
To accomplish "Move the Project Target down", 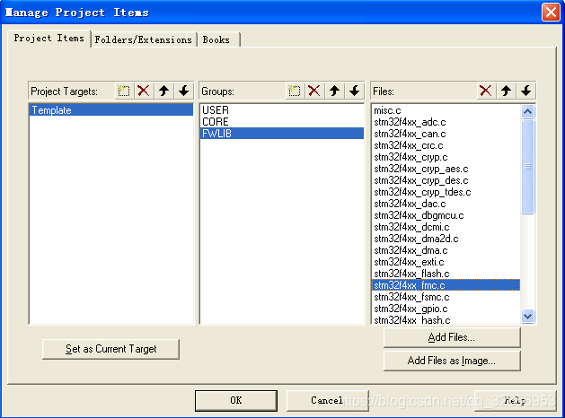I will click(184, 91).
